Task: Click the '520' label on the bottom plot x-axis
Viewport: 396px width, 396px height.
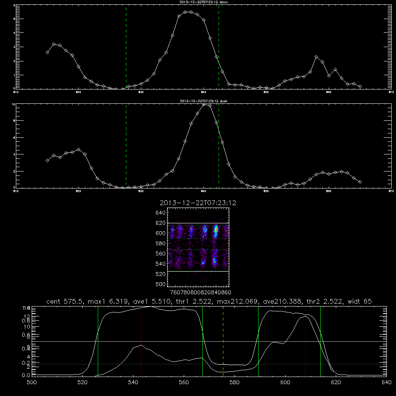Action: 82,383
